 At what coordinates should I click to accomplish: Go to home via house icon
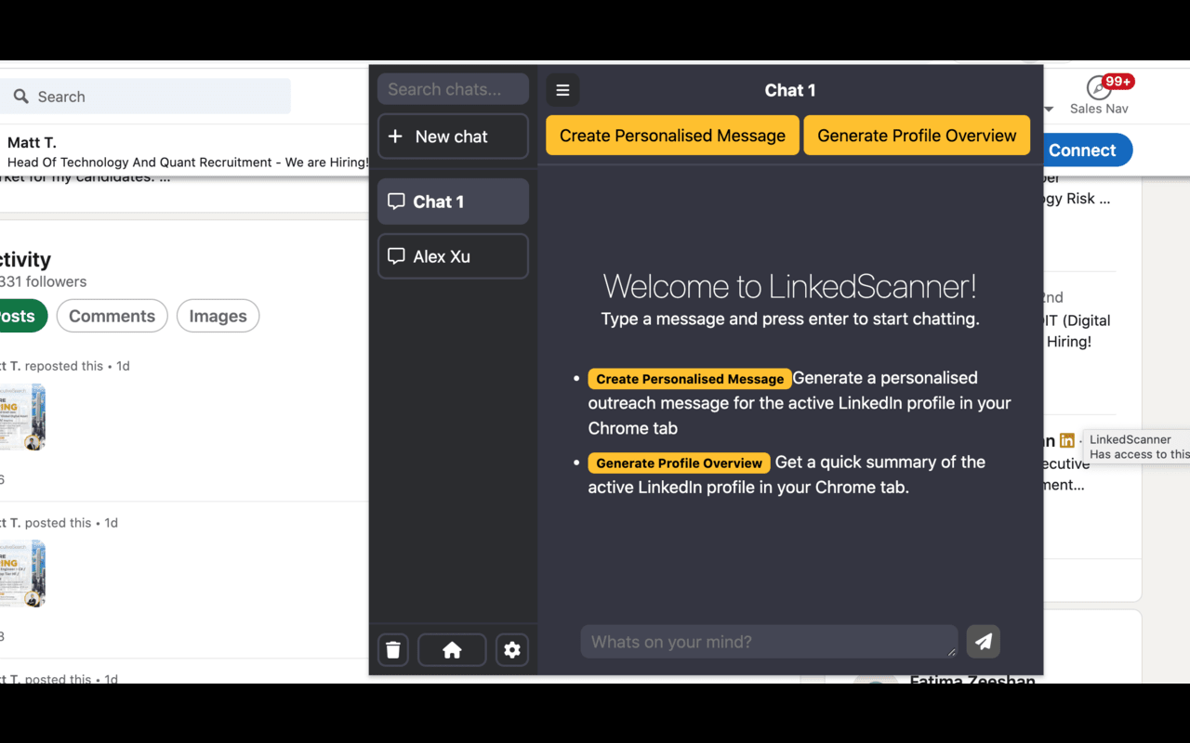pyautogui.click(x=452, y=650)
